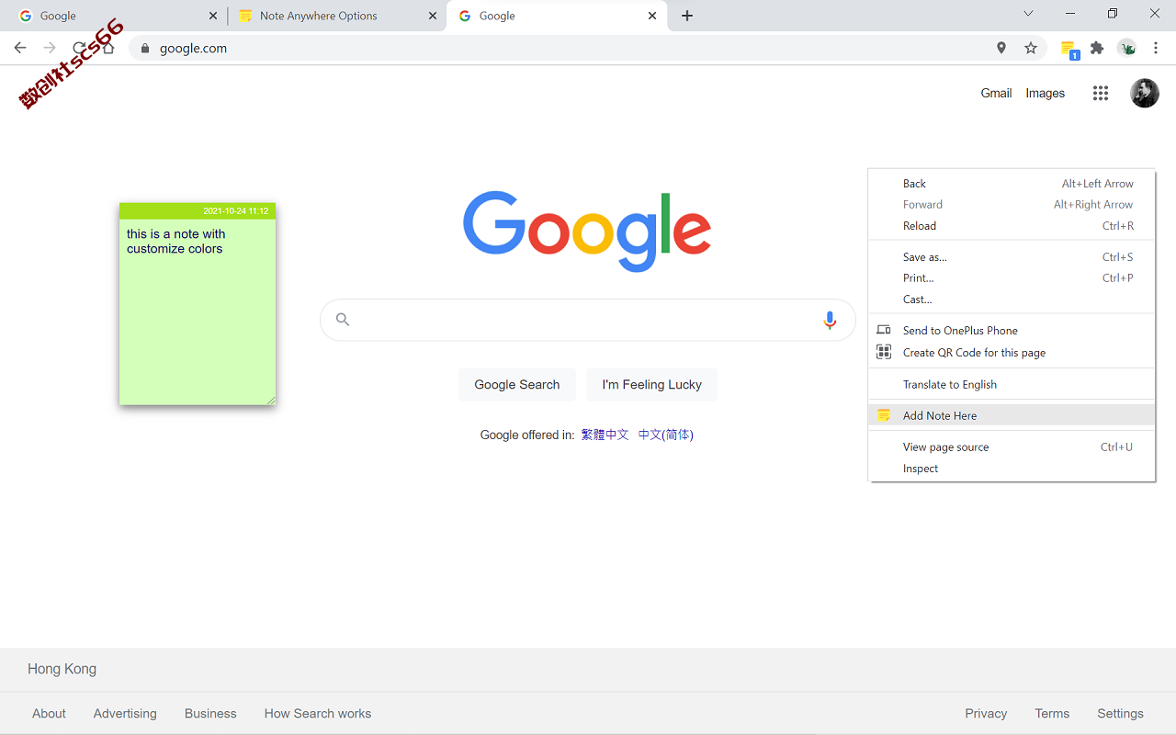The width and height of the screenshot is (1176, 735).
Task: Switch to the first Google tab
Action: 118,16
